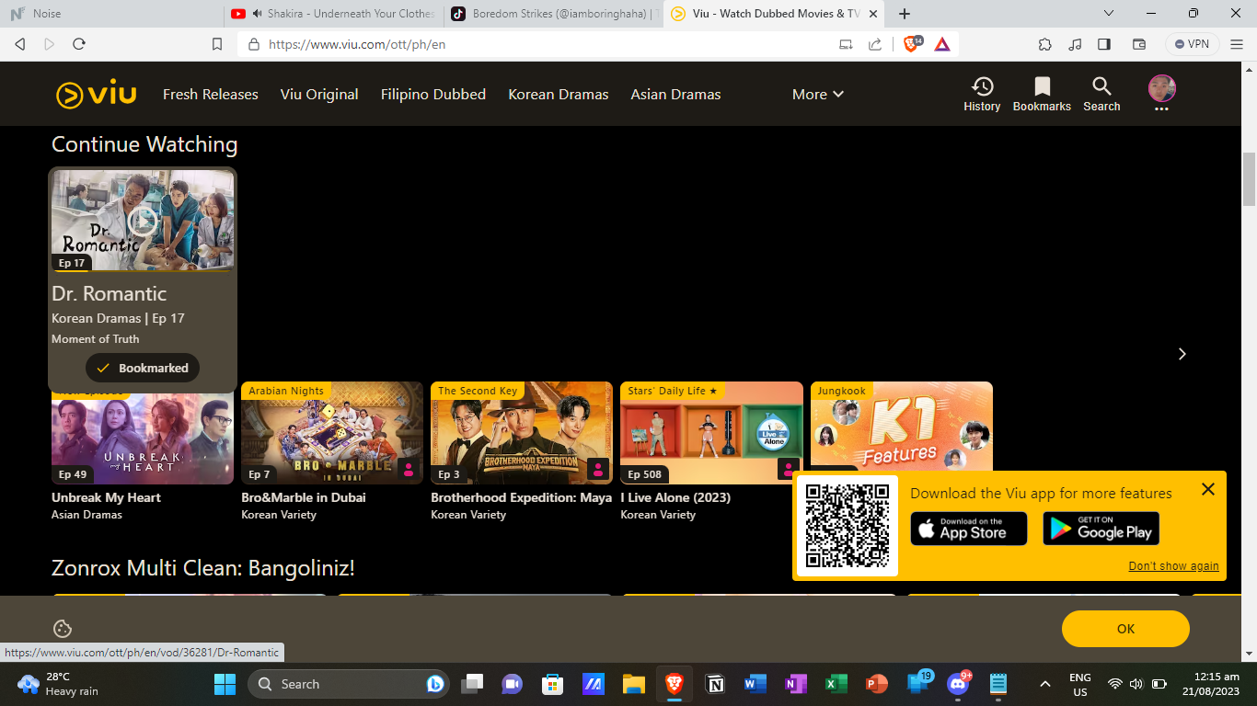
Task: Bookmark this page in the browser toolbar
Action: click(x=217, y=44)
